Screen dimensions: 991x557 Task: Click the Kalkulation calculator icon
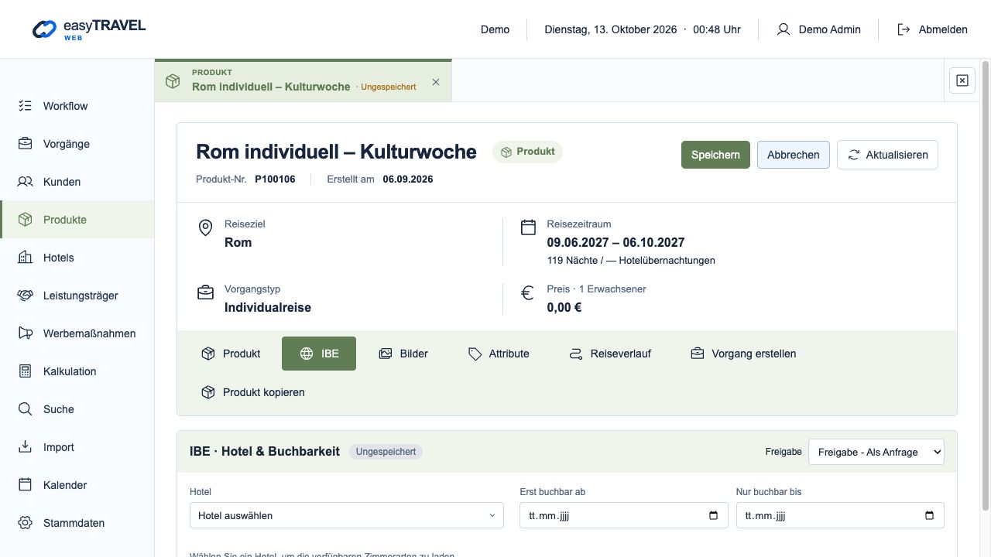pos(26,371)
